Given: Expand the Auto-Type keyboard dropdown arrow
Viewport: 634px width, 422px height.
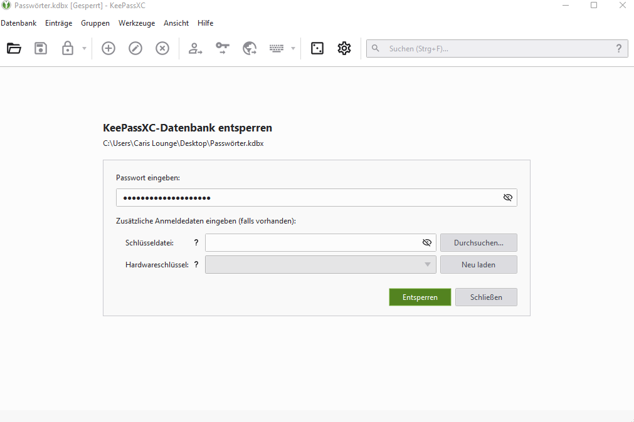Looking at the screenshot, I should pos(293,49).
